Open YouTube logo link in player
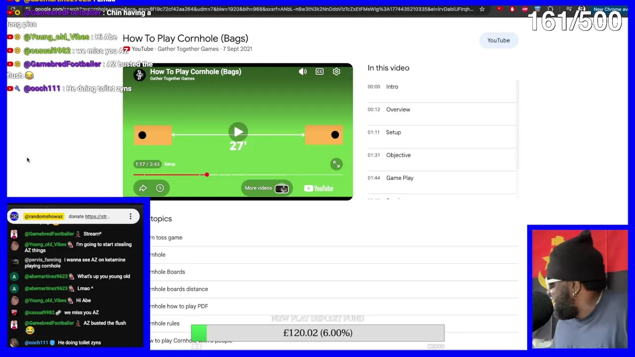This screenshot has width=635, height=357. pos(318,188)
